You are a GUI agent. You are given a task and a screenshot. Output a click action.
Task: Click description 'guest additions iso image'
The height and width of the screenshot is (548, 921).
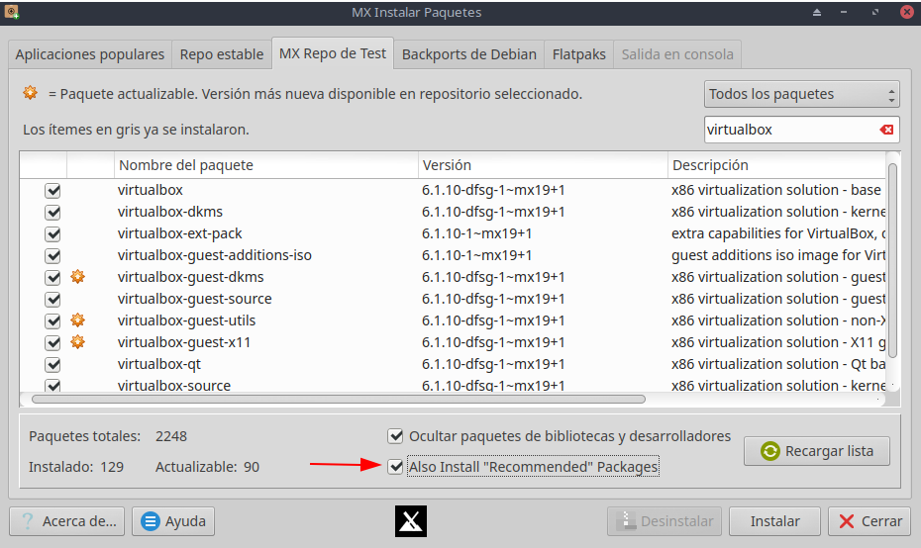pos(778,255)
